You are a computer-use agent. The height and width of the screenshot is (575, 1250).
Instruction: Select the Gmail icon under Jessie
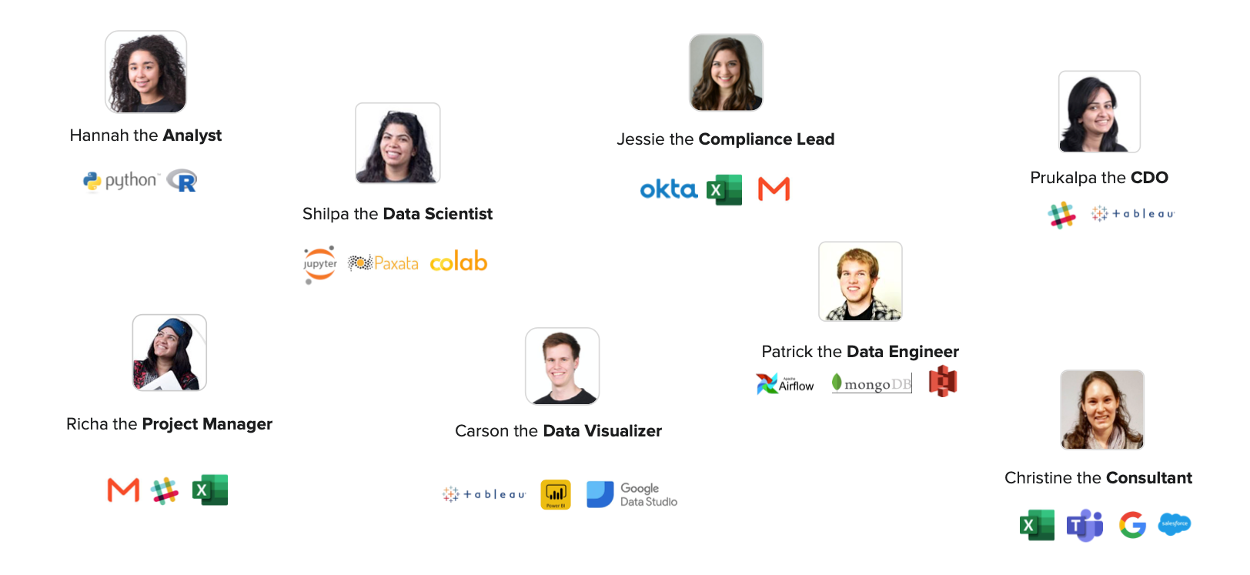pyautogui.click(x=774, y=189)
